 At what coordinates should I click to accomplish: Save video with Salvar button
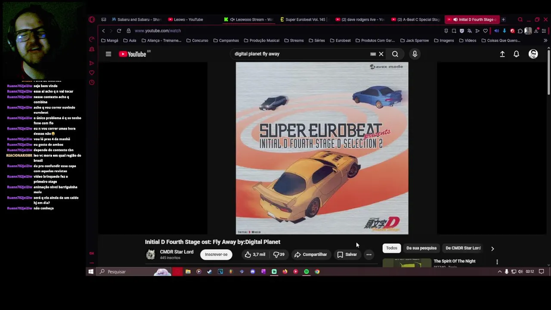[347, 254]
